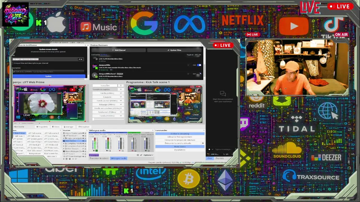360x202 pixels.
Task: Click Interagir in the source toolbar
Action: coord(68,127)
